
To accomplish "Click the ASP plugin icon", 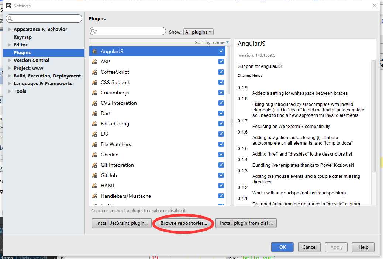I will pyautogui.click(x=94, y=62).
